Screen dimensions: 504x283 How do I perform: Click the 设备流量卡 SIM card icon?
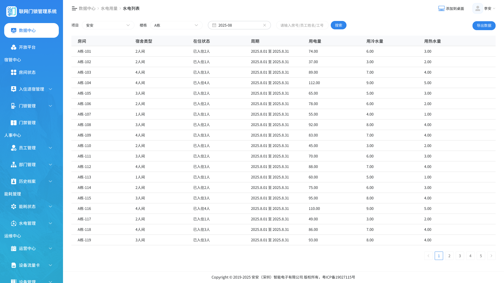[14, 265]
